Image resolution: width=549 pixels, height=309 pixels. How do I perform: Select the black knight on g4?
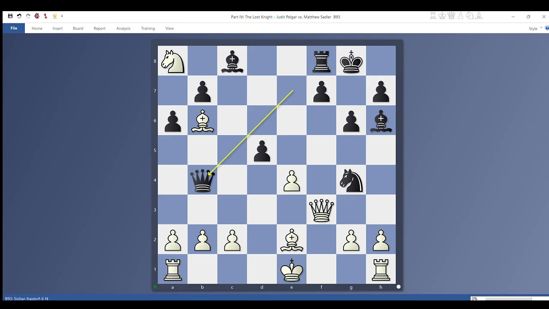point(351,180)
